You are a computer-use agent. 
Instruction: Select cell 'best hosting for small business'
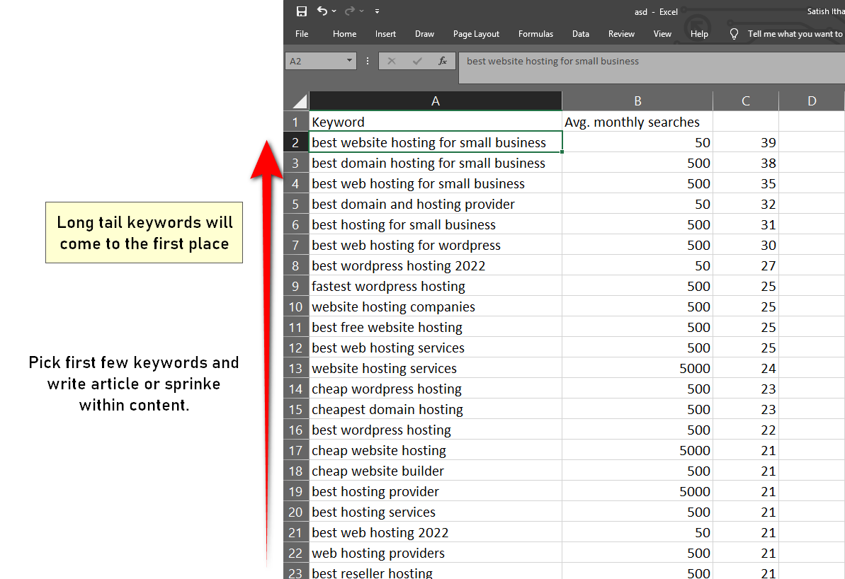(x=436, y=224)
